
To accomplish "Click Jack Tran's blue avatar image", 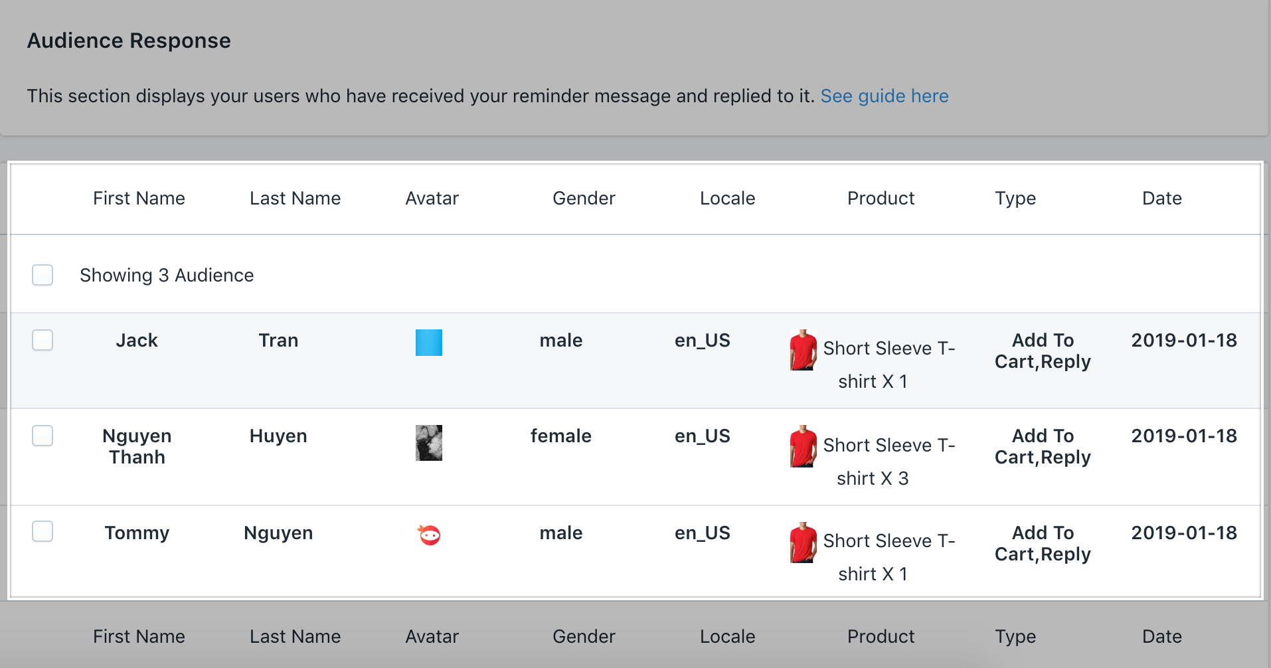I will pos(429,343).
